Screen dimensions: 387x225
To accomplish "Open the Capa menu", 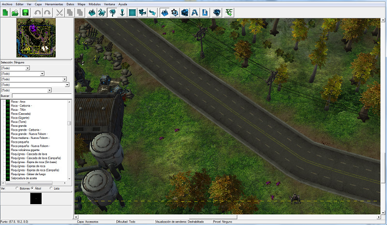I will (38, 4).
